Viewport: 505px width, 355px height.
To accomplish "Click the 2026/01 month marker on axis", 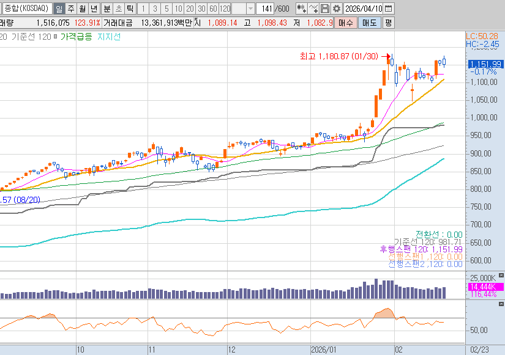I will [x=324, y=350].
